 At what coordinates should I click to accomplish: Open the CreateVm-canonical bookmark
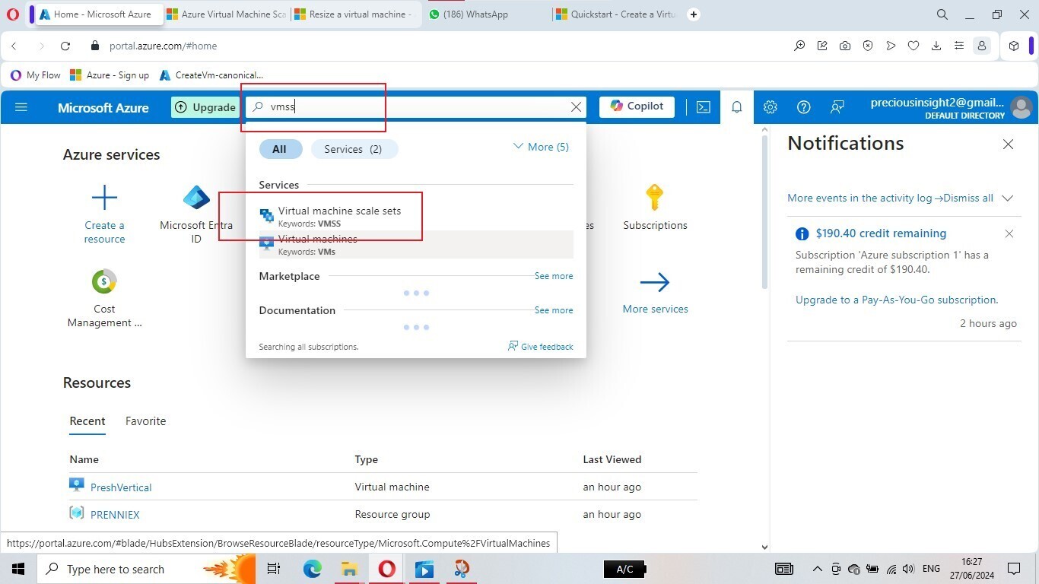pos(211,75)
